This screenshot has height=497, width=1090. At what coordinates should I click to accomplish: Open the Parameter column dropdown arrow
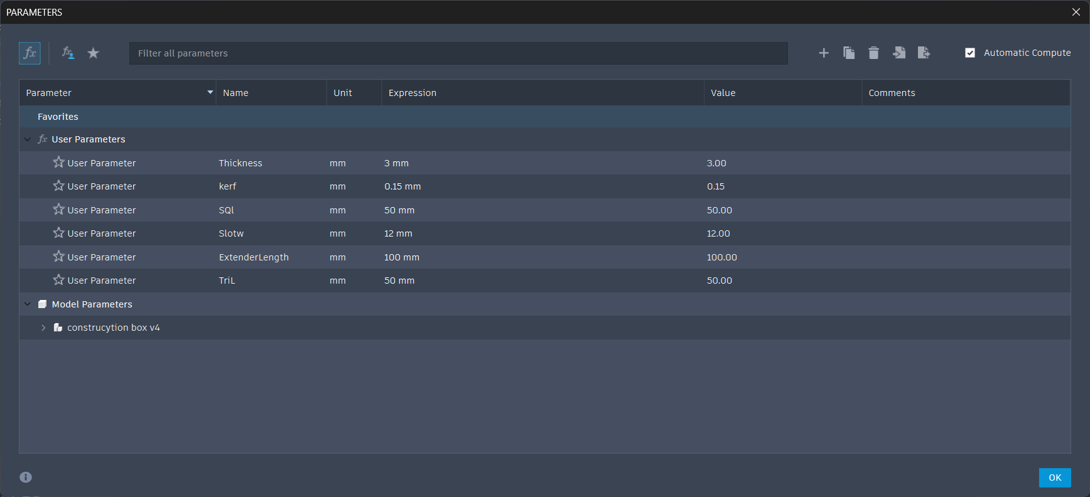210,92
